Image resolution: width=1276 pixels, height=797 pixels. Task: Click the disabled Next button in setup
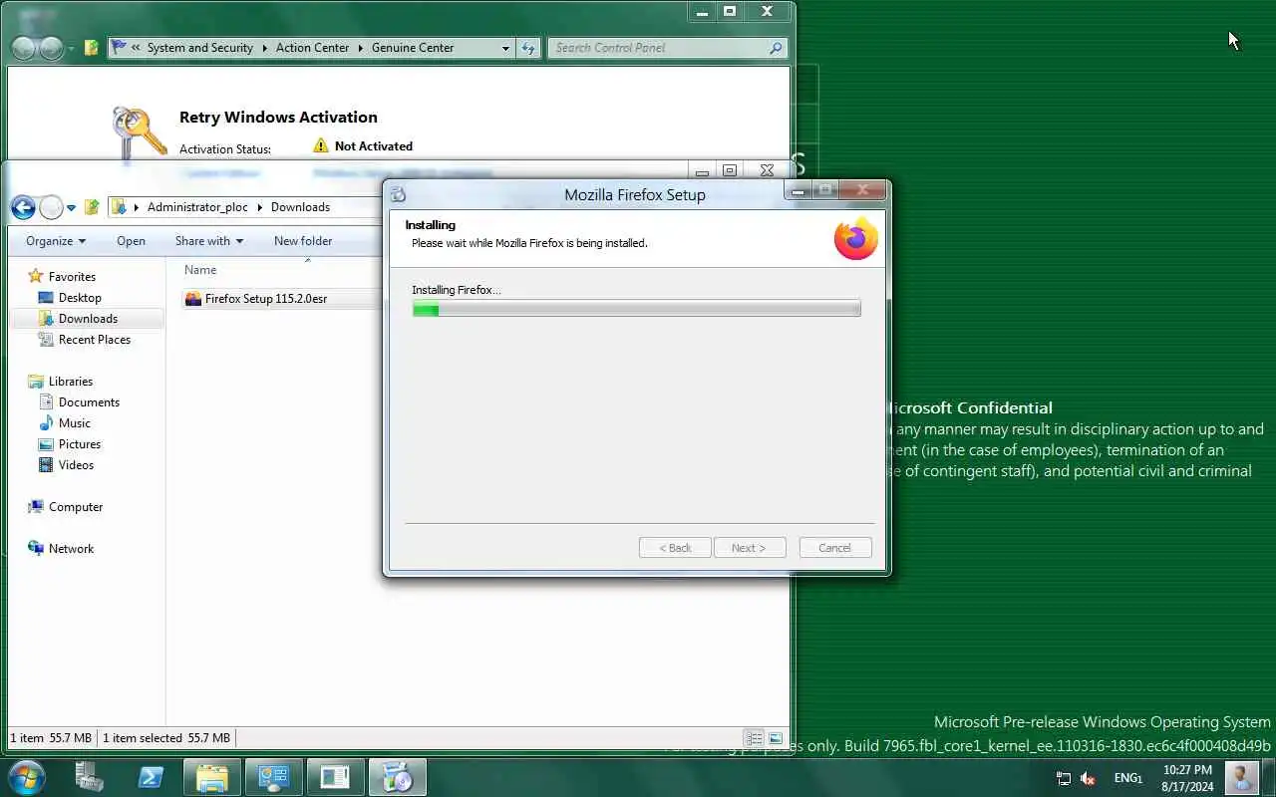point(750,548)
